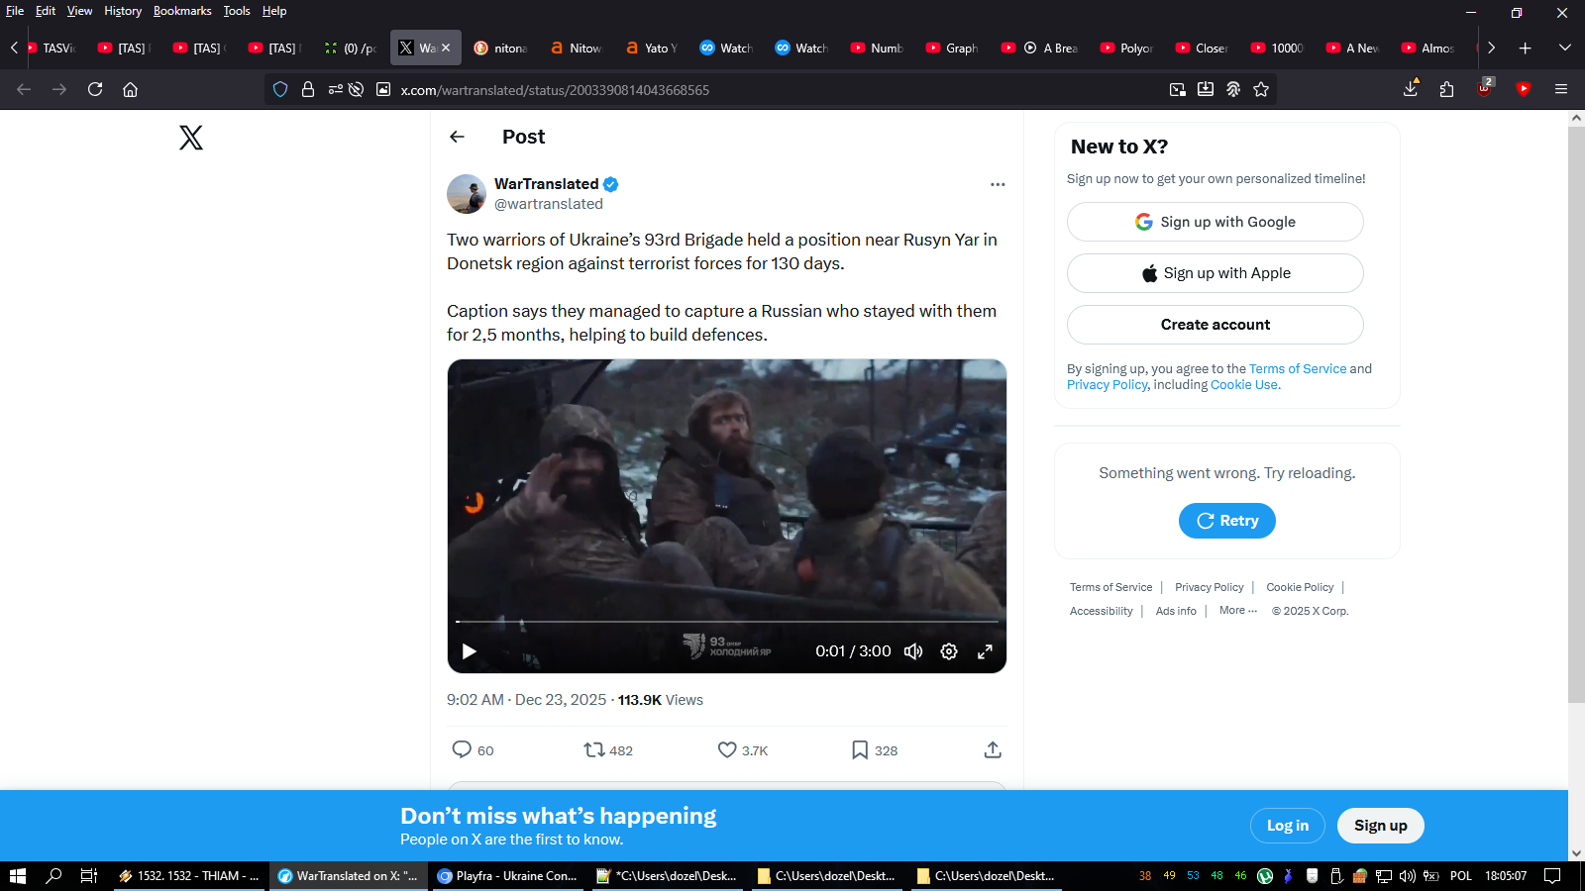The image size is (1585, 891).
Task: Click the uBlock extension icon with badge
Action: (x=1485, y=88)
